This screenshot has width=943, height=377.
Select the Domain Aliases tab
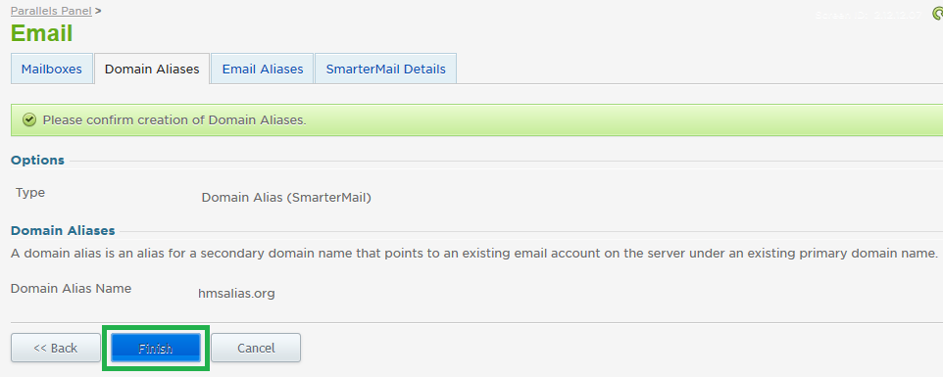pyautogui.click(x=152, y=70)
